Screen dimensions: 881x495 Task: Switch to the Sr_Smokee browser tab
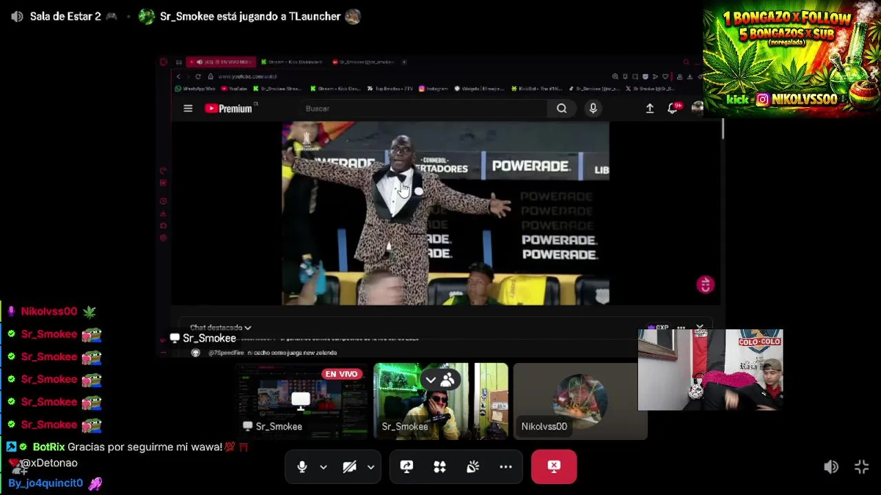[x=363, y=62]
